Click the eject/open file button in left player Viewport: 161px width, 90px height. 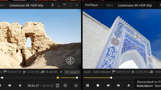(20, 85)
